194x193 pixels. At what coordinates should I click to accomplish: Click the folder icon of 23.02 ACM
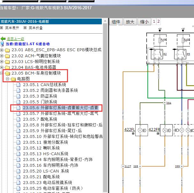[7, 56]
